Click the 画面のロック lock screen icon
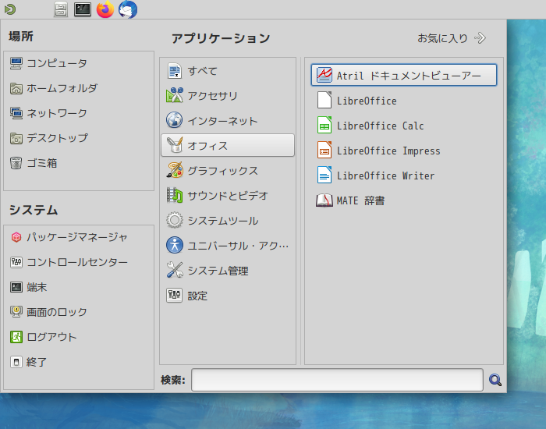This screenshot has height=429, width=546. pos(16,312)
